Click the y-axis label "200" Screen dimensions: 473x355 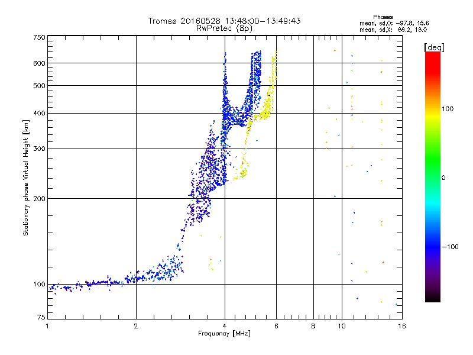click(x=39, y=199)
